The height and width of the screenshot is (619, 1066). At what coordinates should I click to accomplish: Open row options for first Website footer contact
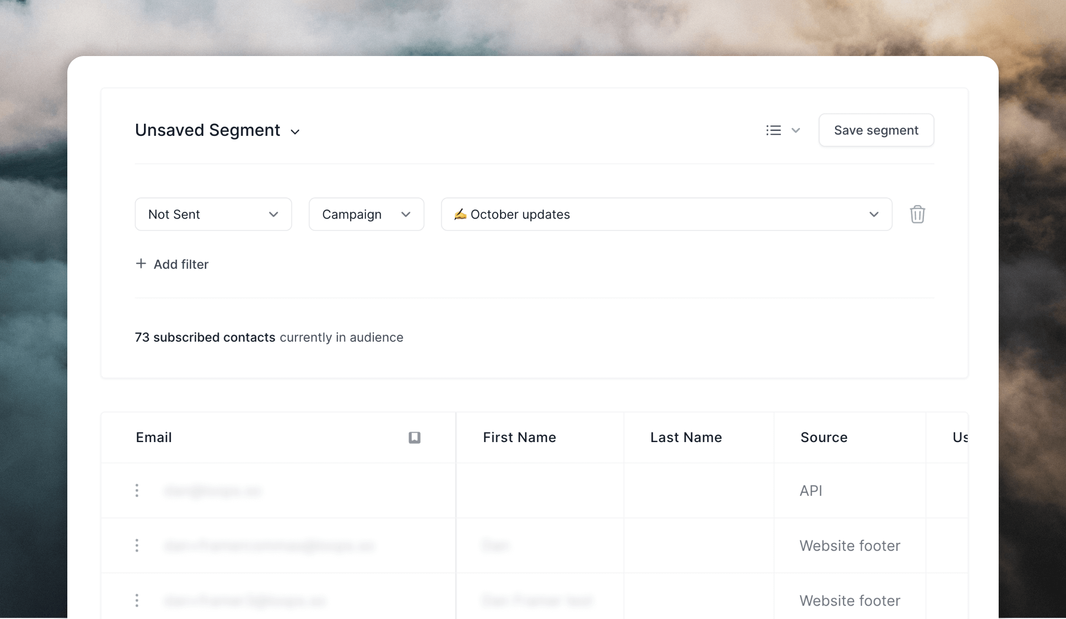(x=137, y=545)
